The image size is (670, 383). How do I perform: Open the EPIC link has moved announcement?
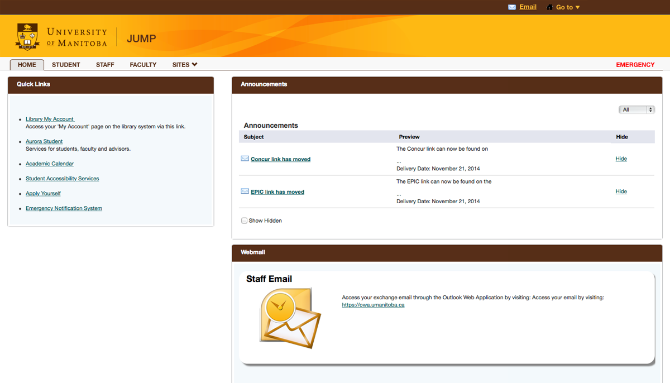pyautogui.click(x=277, y=192)
